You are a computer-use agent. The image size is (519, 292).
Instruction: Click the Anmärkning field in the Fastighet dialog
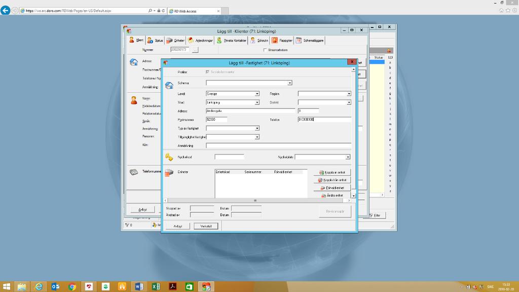point(278,145)
